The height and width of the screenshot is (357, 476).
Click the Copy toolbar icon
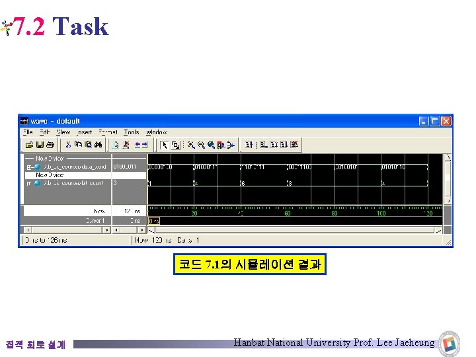[x=78, y=145]
